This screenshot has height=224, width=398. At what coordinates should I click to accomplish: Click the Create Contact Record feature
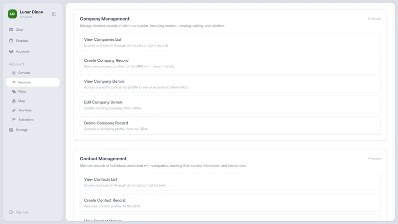click(x=230, y=203)
